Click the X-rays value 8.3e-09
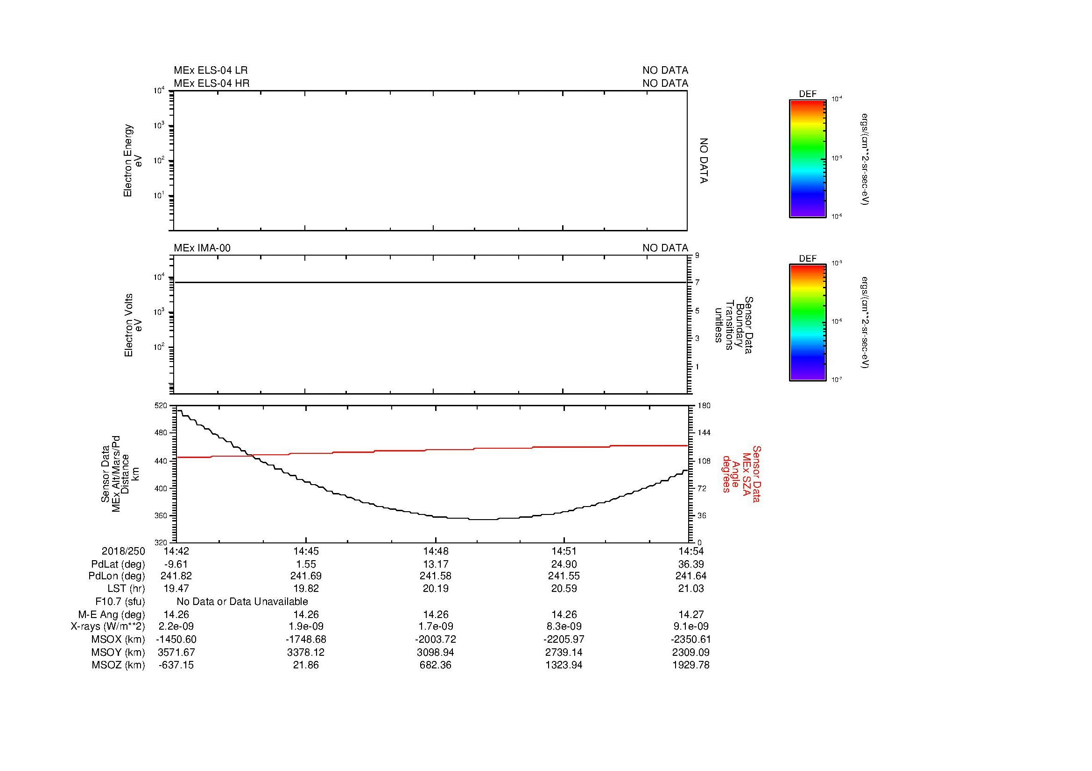The image size is (1092, 771). [564, 627]
